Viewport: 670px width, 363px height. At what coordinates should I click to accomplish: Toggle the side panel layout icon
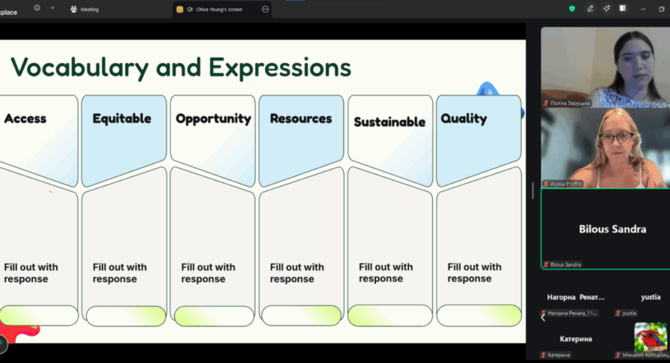coord(623,8)
